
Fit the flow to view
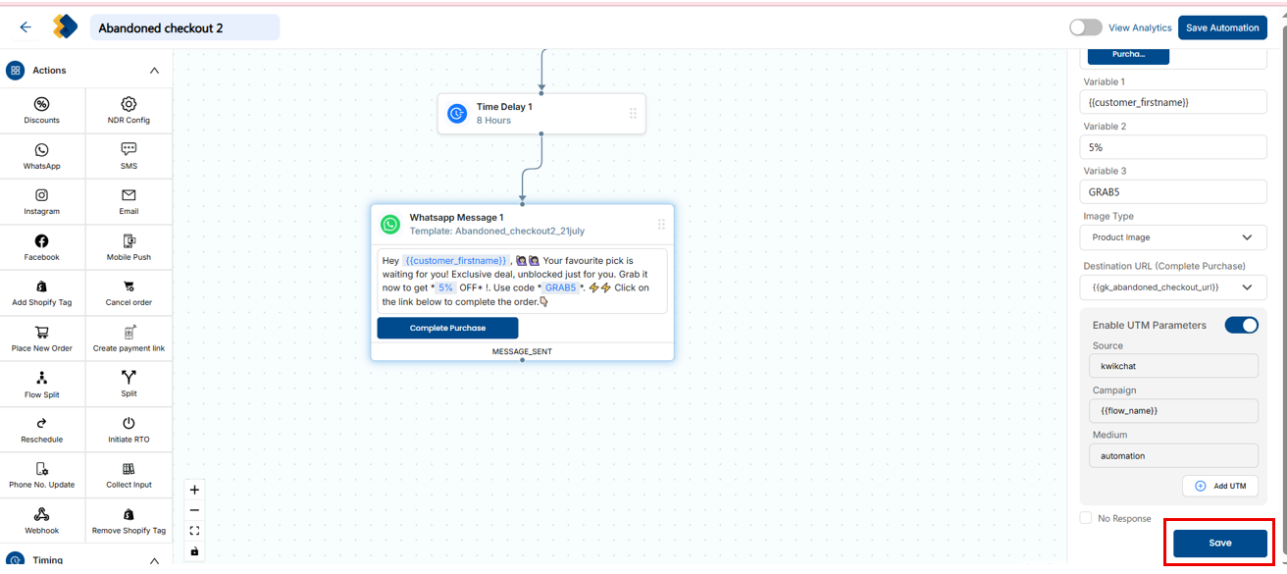point(194,531)
